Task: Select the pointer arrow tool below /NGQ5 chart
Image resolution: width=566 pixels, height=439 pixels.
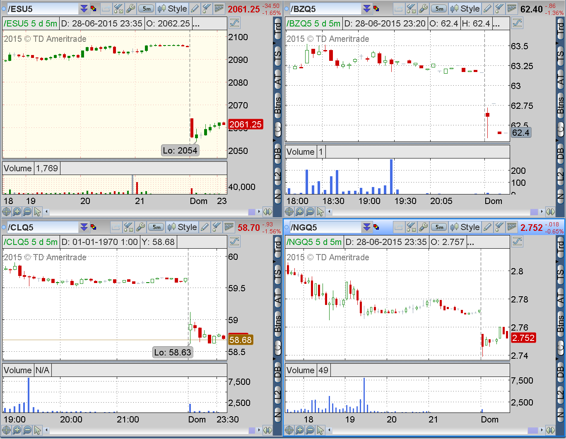Action: [320, 430]
